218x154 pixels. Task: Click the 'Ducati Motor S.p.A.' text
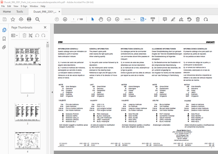point(184,130)
